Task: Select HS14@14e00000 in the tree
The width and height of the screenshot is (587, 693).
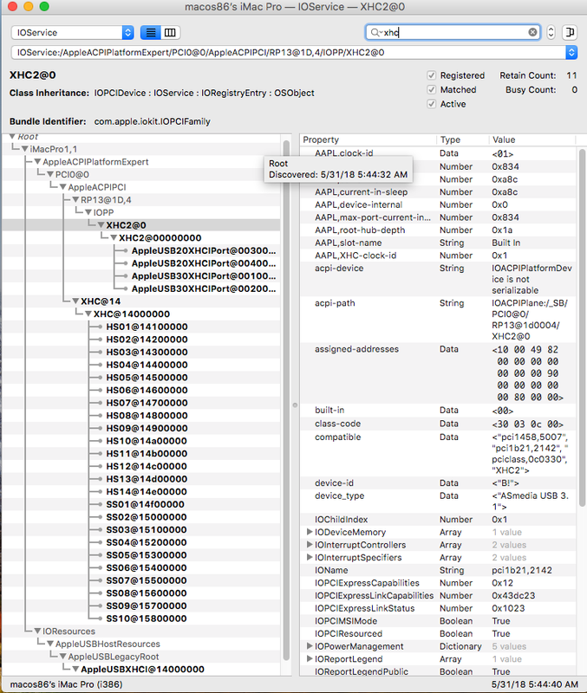Action: pyautogui.click(x=147, y=491)
